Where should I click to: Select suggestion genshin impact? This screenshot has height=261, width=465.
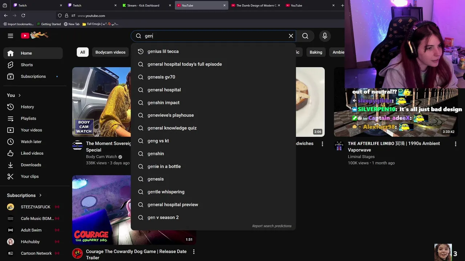[213, 103]
